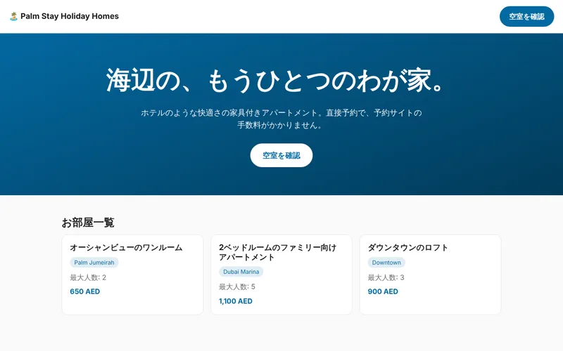Click the white 空室を確認 hero button

point(281,155)
